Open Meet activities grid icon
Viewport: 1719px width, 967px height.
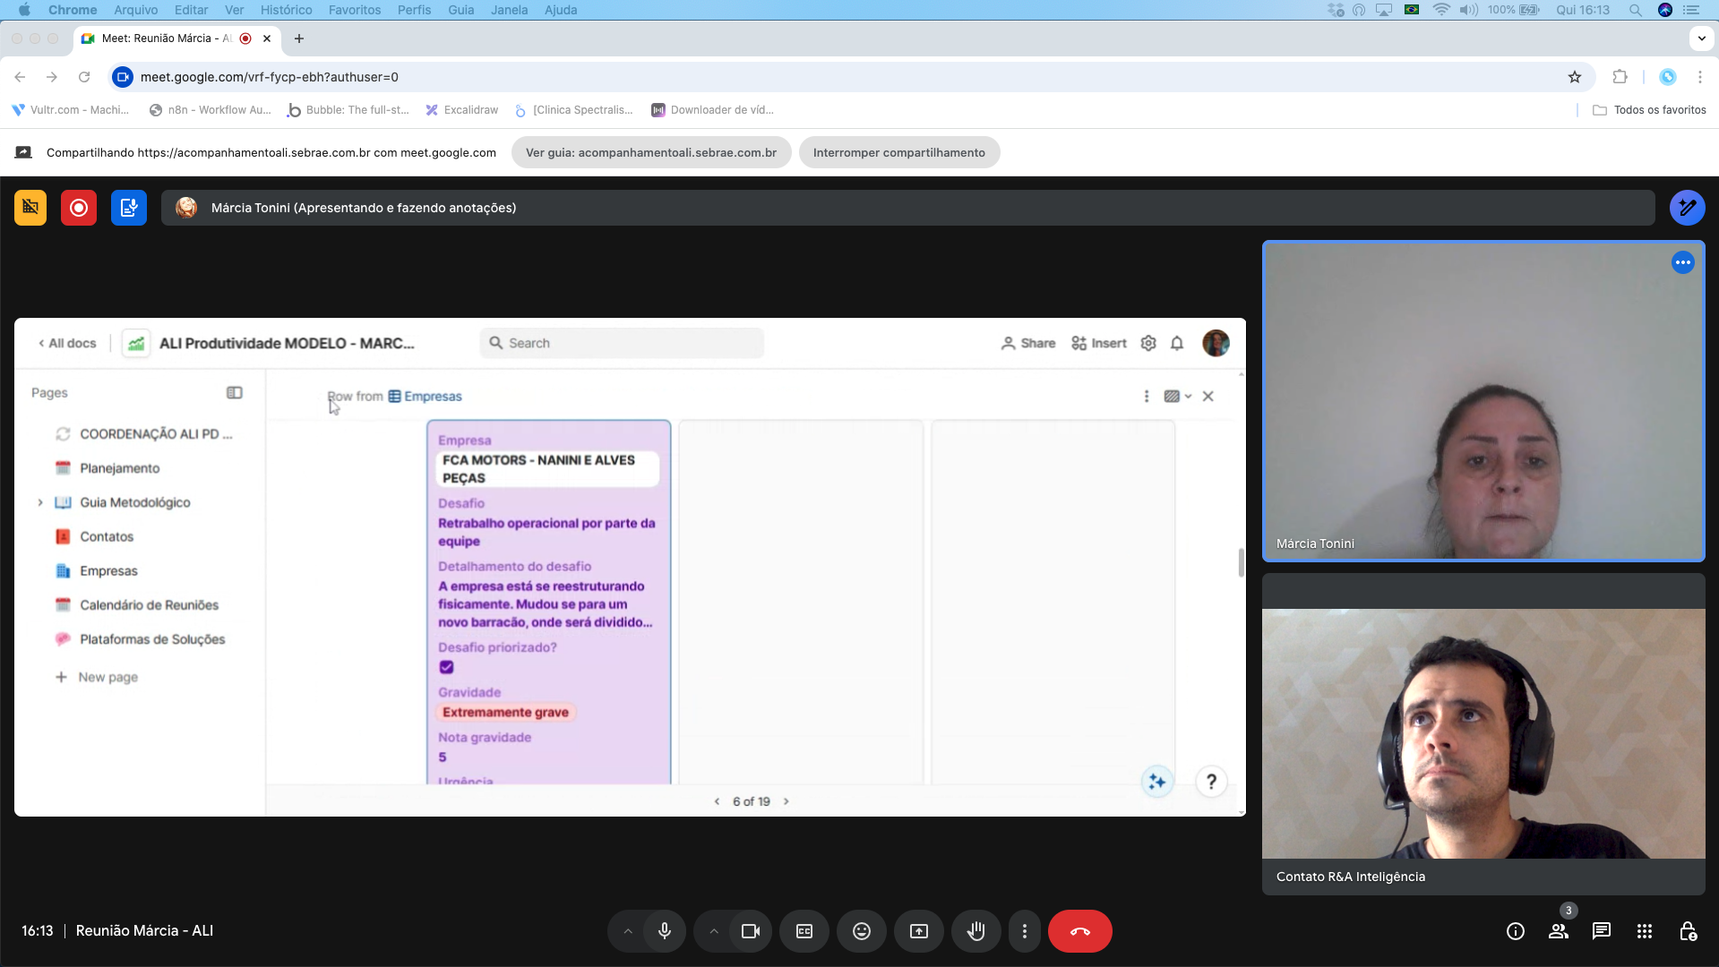[1645, 931]
